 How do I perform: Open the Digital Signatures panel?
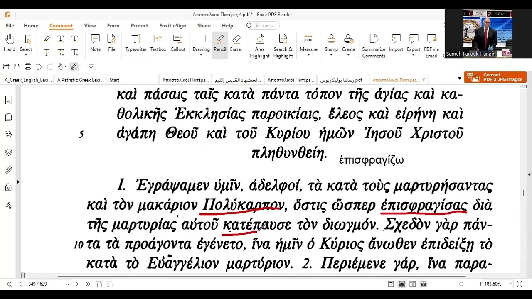8,205
